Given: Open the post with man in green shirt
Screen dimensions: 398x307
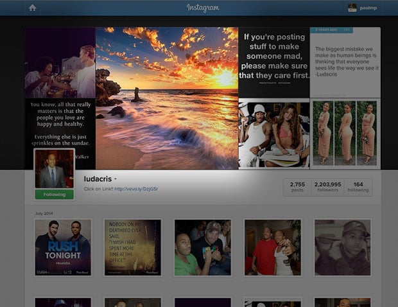Looking at the screenshot, I should pyautogui.click(x=203, y=247).
